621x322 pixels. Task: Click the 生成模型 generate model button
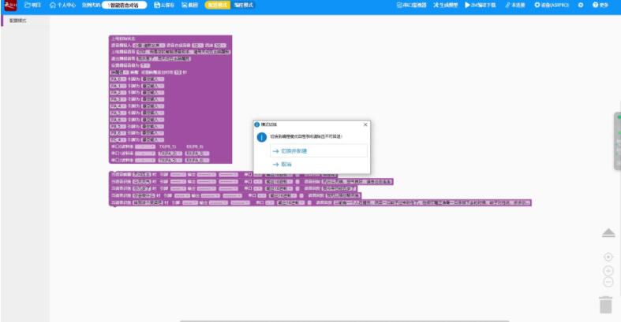tap(446, 6)
